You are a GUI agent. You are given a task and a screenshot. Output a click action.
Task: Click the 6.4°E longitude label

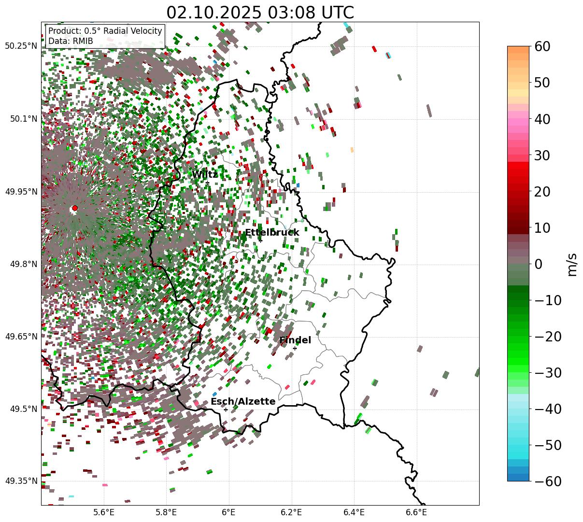pos(354,512)
